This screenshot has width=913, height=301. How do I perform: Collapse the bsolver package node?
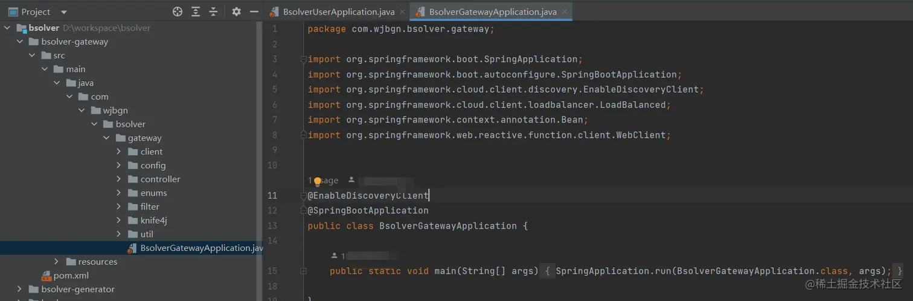pos(94,124)
